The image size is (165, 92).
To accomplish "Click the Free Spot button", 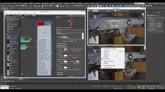I will [x=159, y=23].
